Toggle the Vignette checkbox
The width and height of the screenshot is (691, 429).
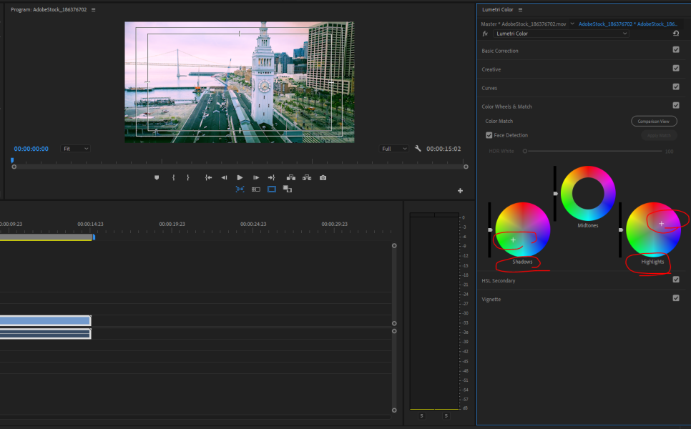(676, 298)
